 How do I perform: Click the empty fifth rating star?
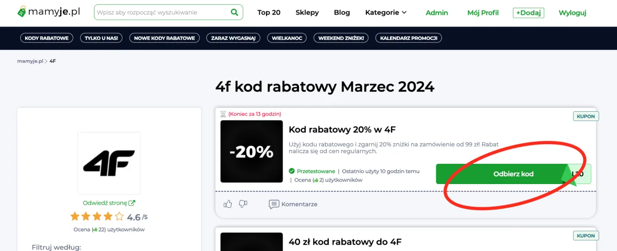[x=119, y=216]
